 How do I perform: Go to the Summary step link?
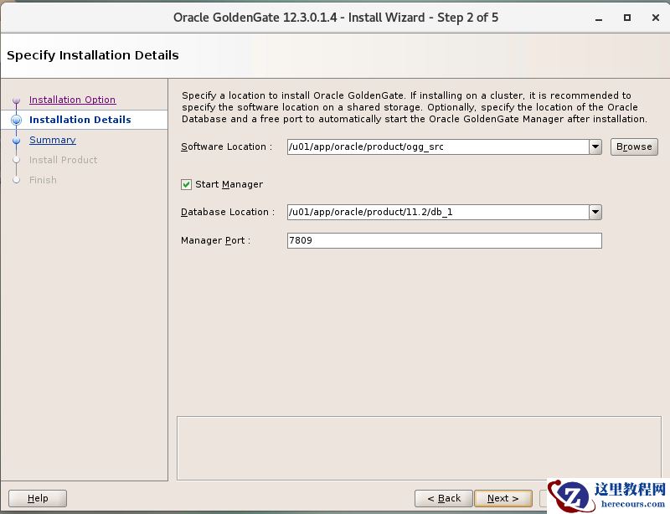point(53,140)
